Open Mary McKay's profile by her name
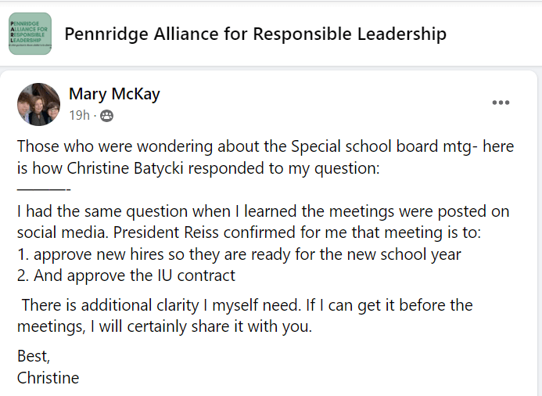542x396 pixels. (x=114, y=95)
